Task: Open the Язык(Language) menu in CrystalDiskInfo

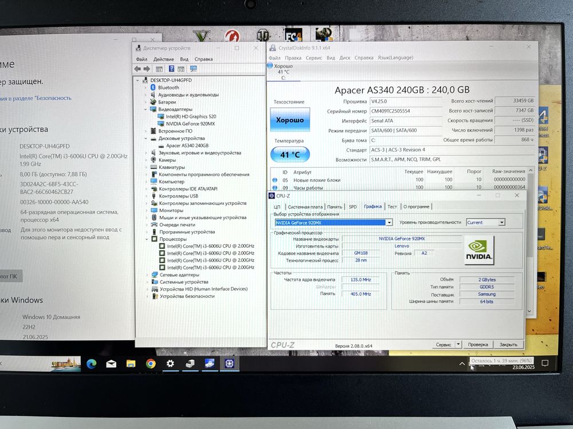Action: pyautogui.click(x=395, y=58)
